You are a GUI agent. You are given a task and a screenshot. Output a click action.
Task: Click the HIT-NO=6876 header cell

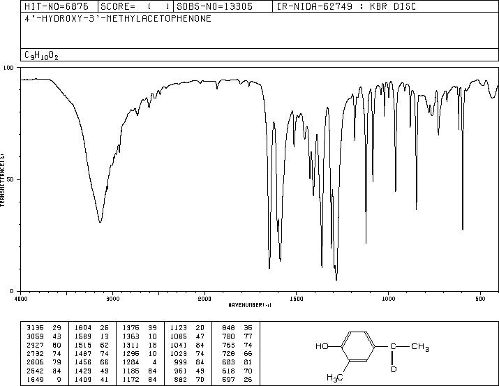coord(59,6)
